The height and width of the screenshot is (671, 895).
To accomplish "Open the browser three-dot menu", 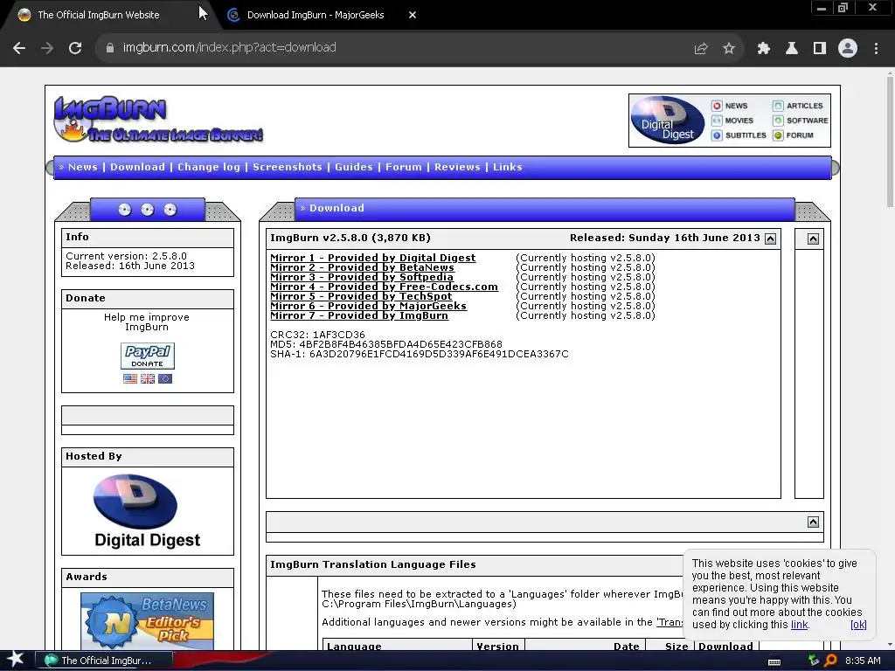I will [876, 49].
